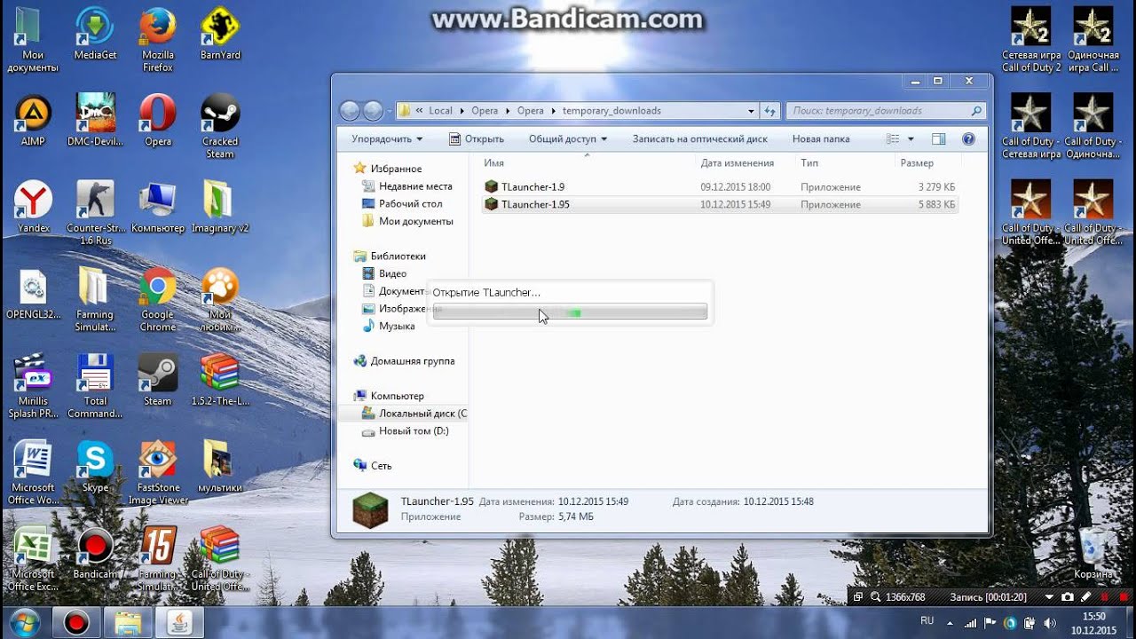
Task: Select the DMC-Devil desktop shortcut
Action: 95,121
